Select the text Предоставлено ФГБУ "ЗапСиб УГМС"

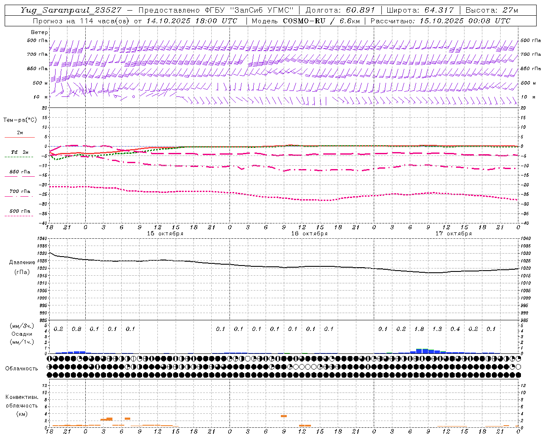[x=216, y=10]
